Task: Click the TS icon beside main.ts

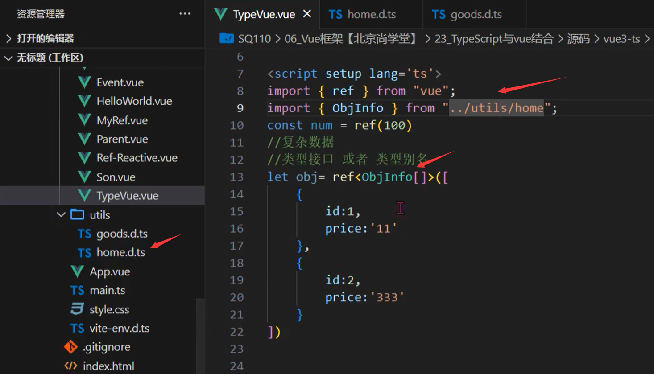Action: click(77, 291)
